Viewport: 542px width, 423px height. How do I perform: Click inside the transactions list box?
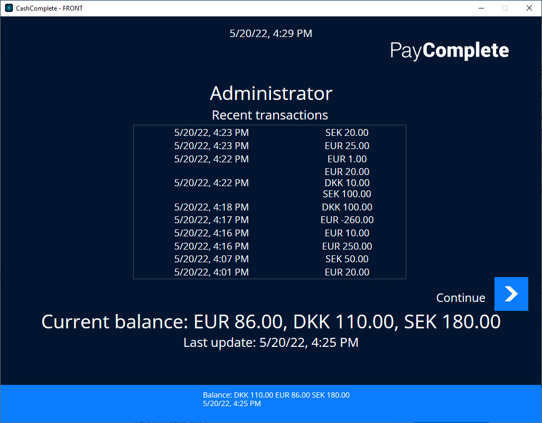click(269, 201)
